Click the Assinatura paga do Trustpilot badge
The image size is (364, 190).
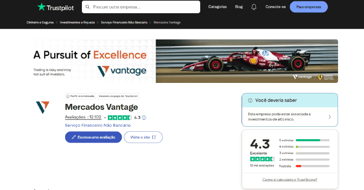118,96
